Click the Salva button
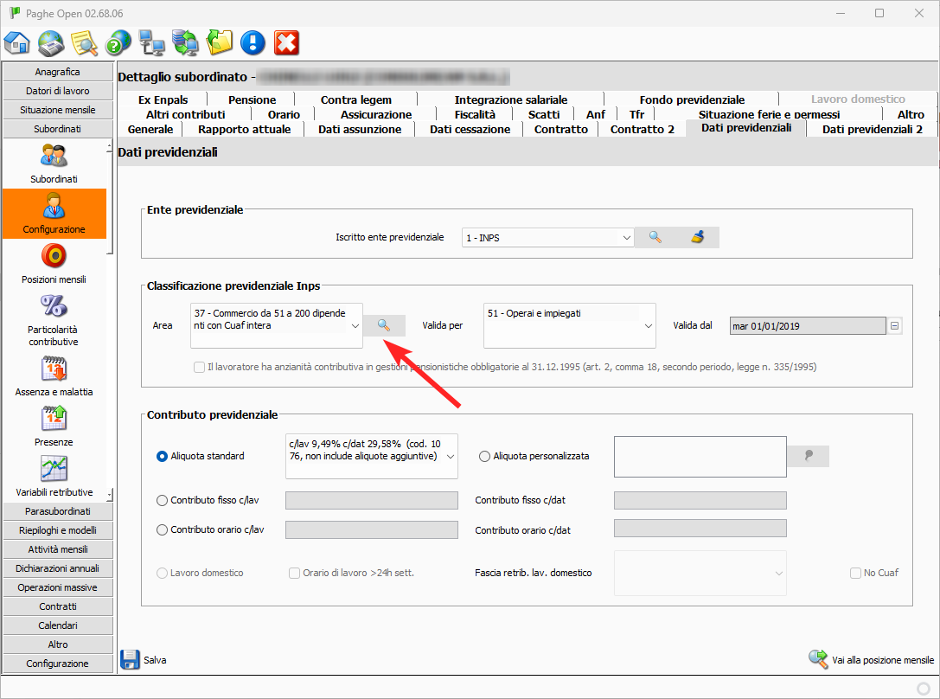Viewport: 940px width, 699px height. (144, 659)
